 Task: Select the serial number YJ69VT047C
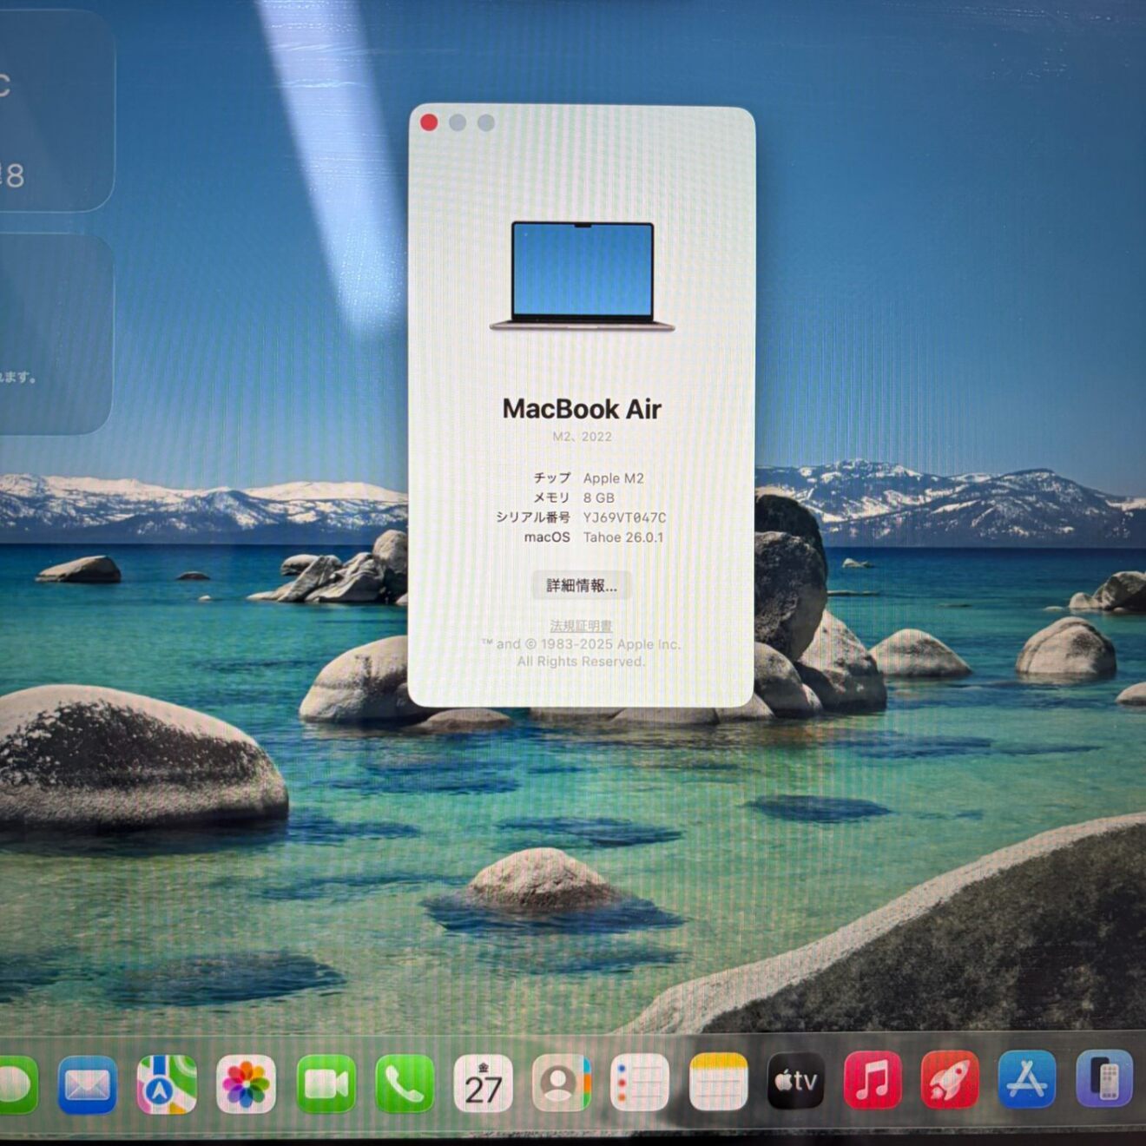[624, 517]
